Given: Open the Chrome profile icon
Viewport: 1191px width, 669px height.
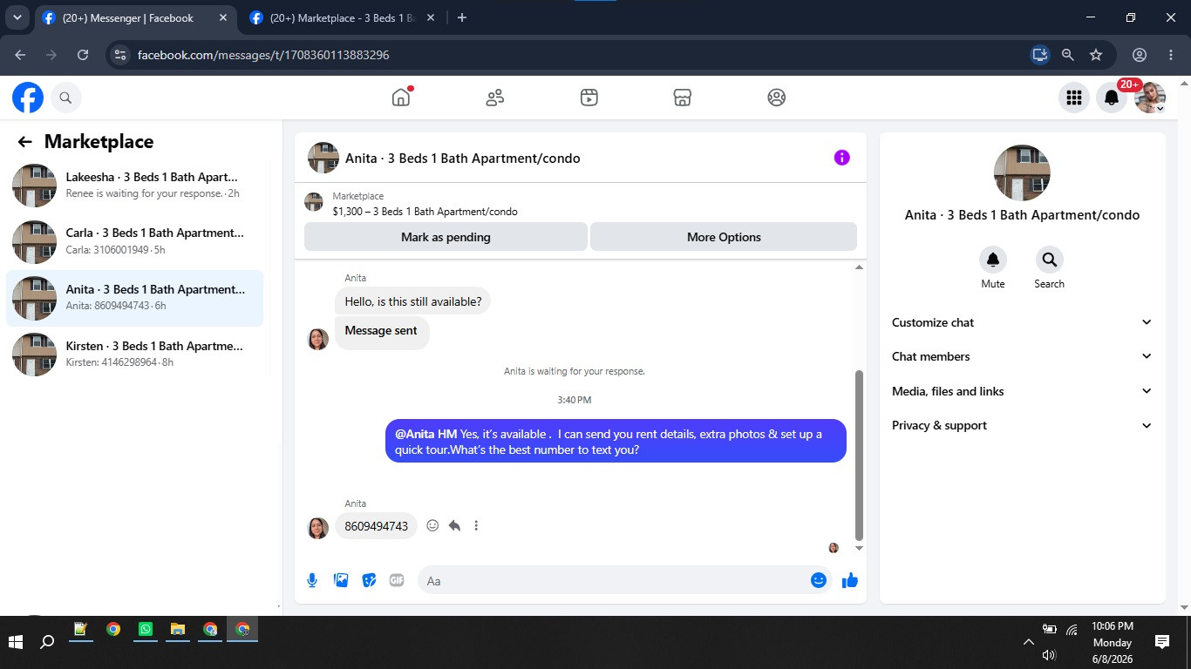Looking at the screenshot, I should point(1140,55).
